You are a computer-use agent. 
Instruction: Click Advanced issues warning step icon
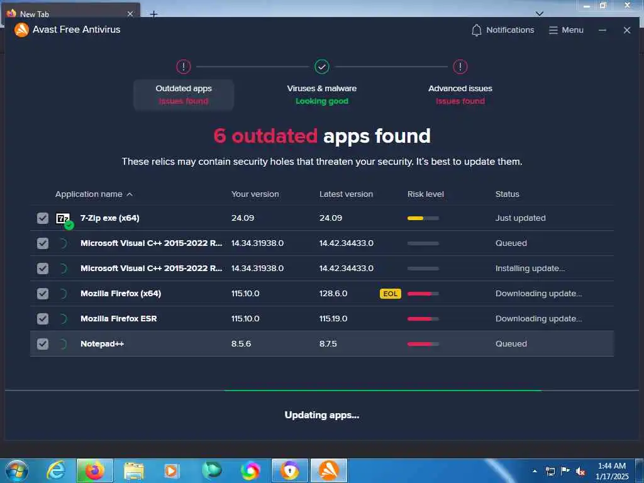click(460, 67)
